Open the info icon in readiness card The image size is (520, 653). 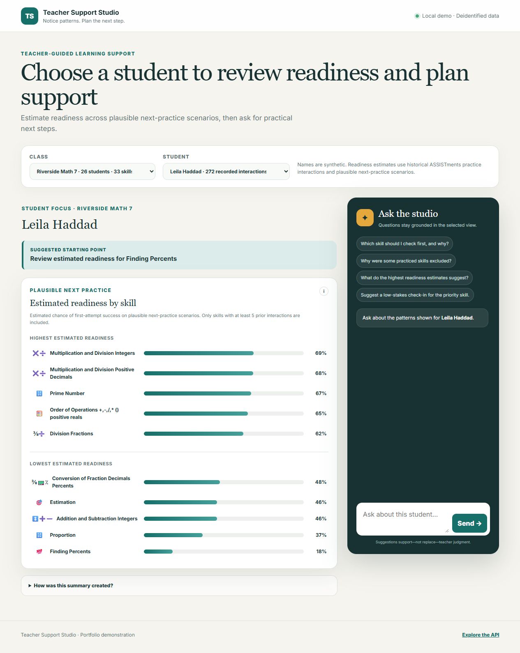(x=324, y=291)
